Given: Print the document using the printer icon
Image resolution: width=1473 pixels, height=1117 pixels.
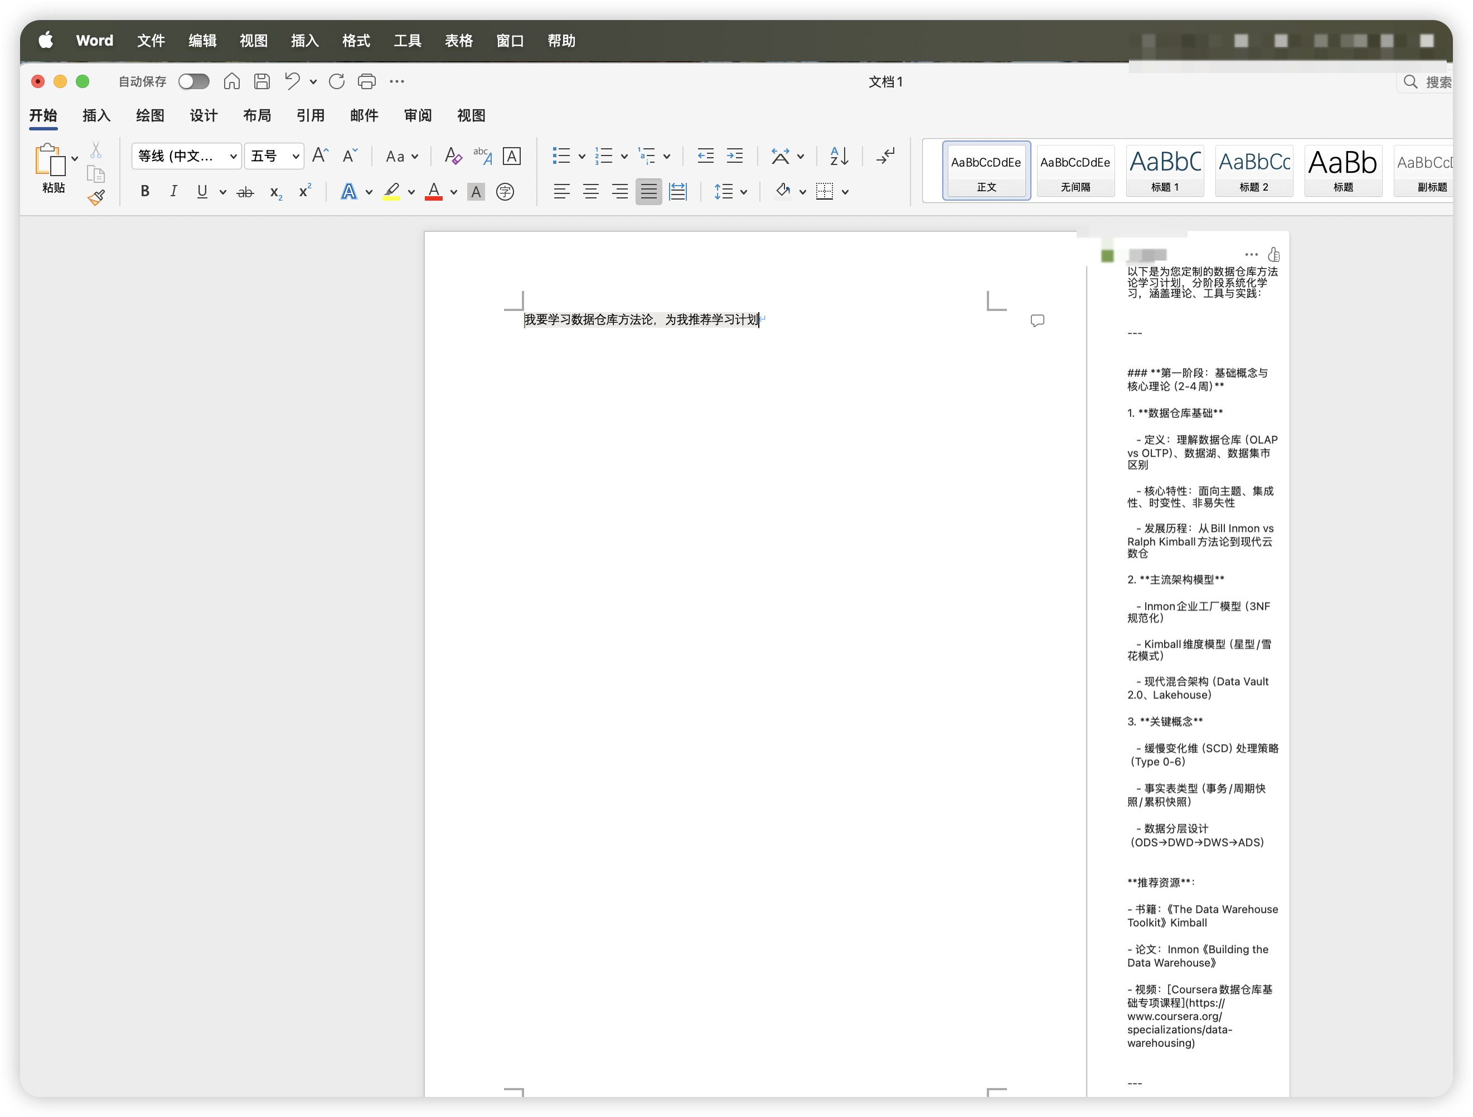Looking at the screenshot, I should [366, 82].
